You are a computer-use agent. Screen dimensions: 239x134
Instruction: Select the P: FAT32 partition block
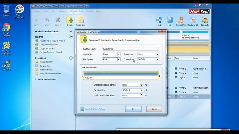(195, 35)
